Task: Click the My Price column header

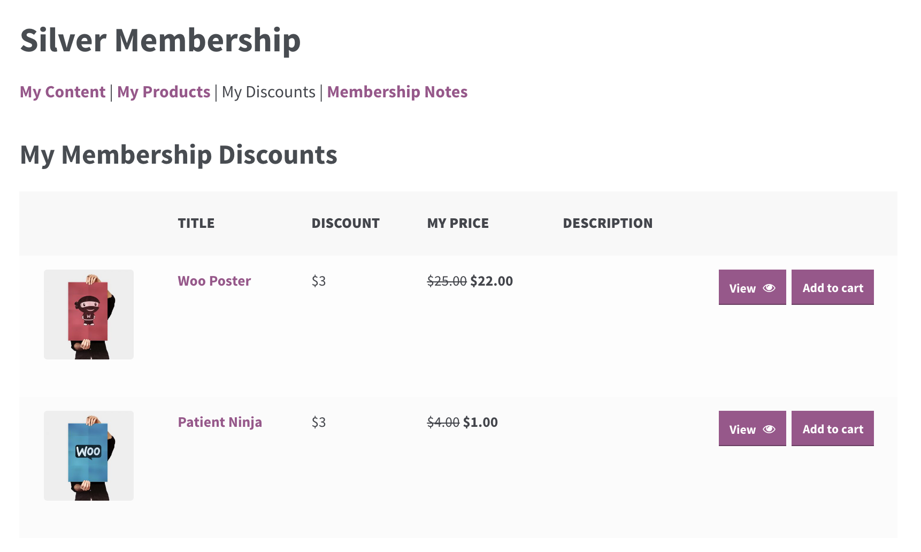Action: tap(458, 223)
